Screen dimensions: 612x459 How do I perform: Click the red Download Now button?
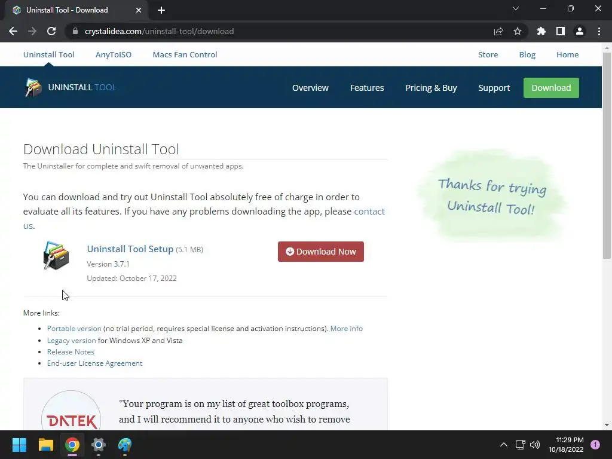[321, 252]
